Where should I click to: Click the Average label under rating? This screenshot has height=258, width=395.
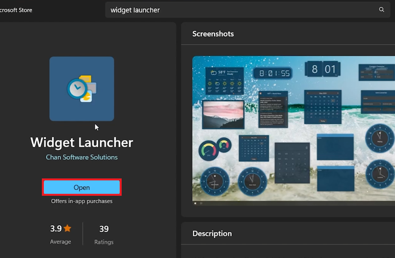(60, 242)
